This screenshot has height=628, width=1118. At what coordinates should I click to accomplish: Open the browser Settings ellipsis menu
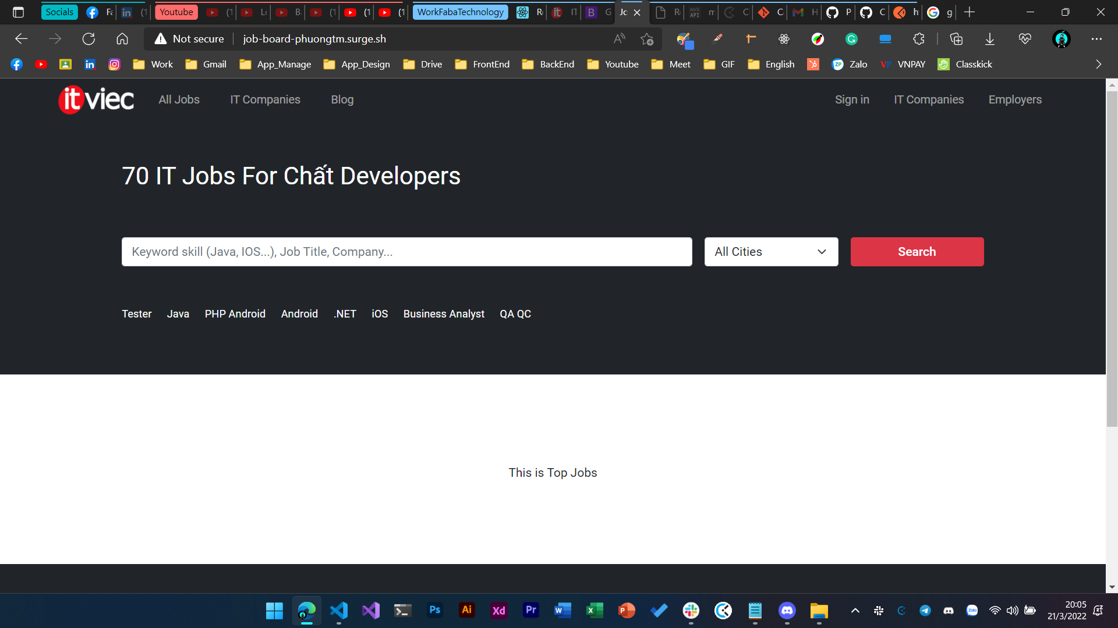[1097, 39]
